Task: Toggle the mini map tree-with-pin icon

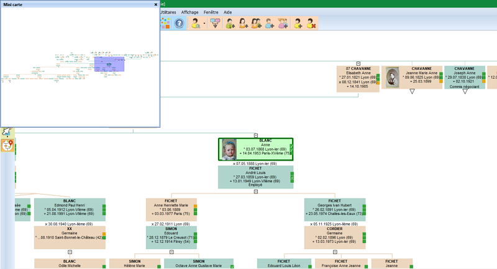Action: pos(7,146)
